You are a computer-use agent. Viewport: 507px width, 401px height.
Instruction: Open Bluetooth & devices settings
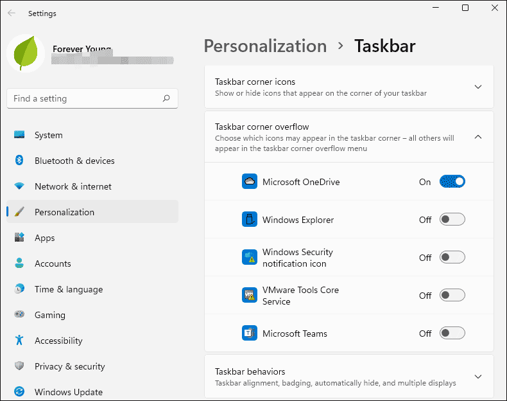(x=92, y=160)
